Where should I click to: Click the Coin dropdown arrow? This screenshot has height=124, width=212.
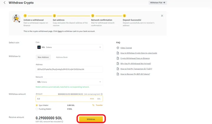[x=100, y=47]
